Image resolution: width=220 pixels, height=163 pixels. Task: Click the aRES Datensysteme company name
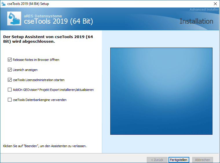[43, 16]
